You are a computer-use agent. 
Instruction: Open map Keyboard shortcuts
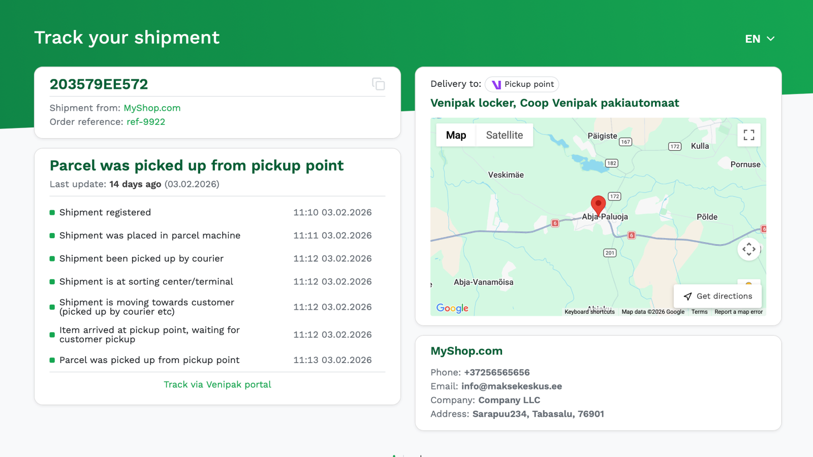(x=589, y=312)
